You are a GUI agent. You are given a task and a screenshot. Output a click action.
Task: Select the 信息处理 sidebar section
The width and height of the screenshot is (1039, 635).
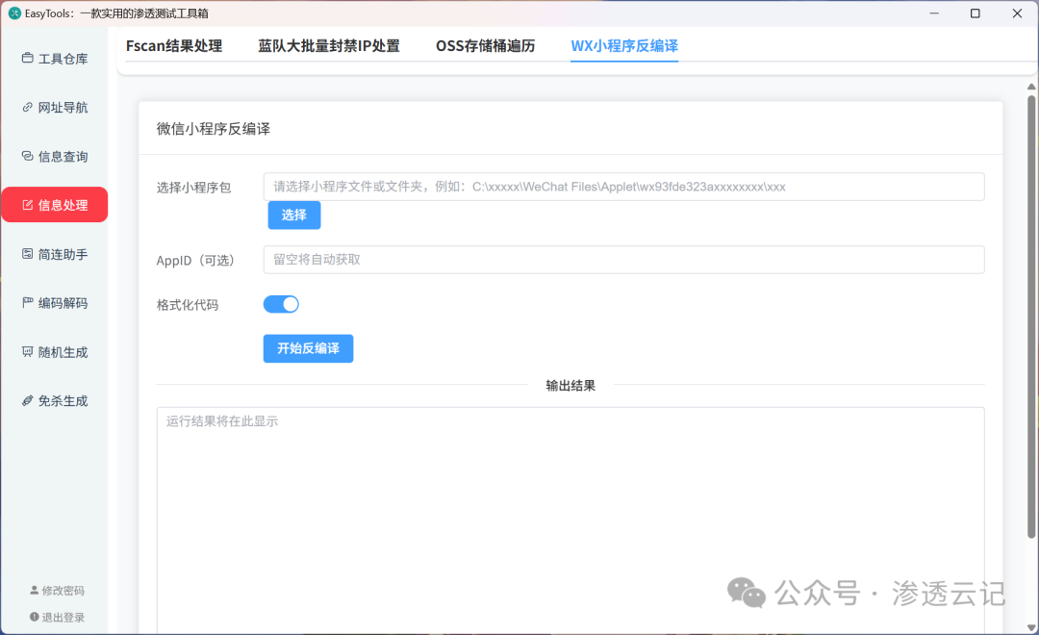(55, 205)
